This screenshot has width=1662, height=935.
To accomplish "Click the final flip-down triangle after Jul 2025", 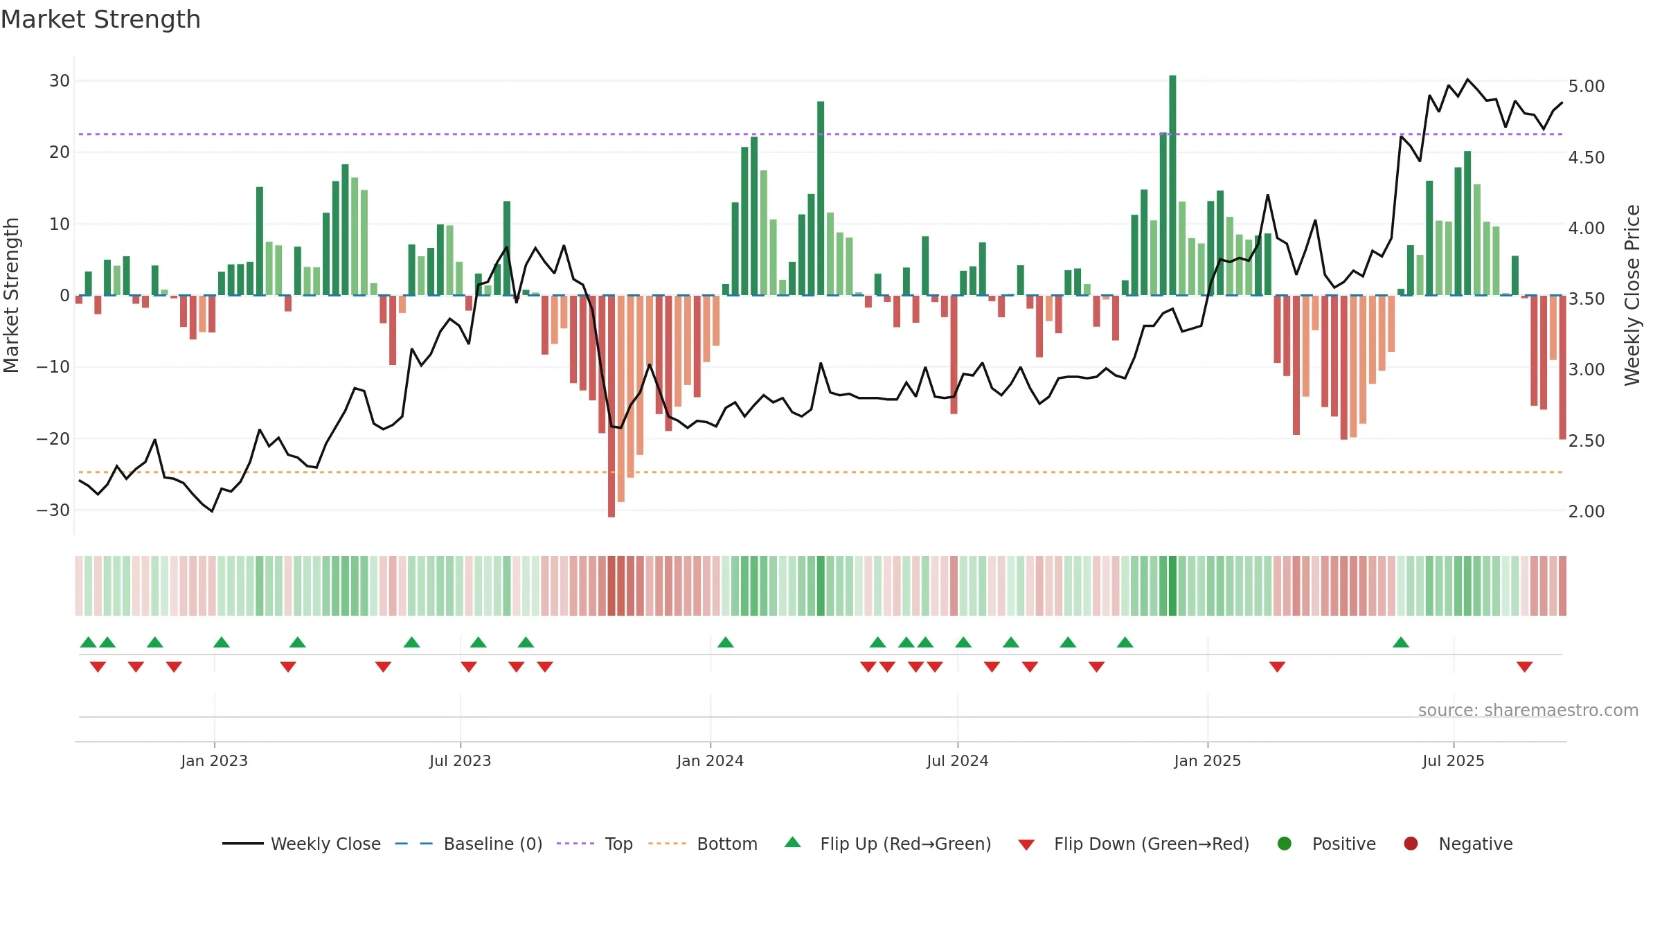I will [x=1524, y=667].
